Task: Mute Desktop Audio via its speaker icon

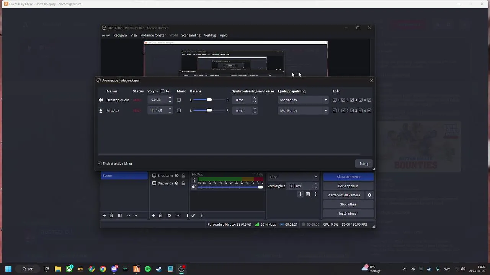Action: (x=101, y=100)
